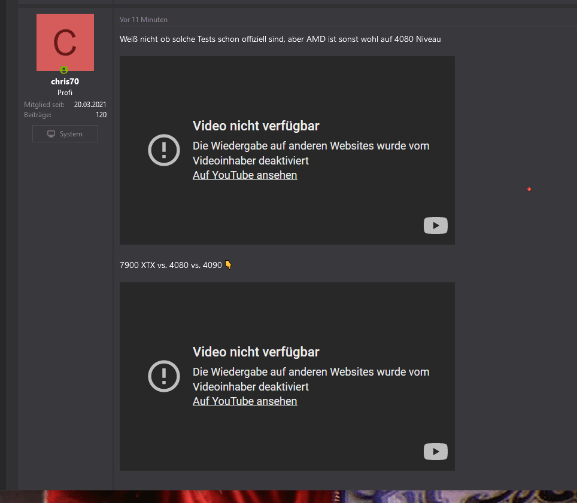Open 'Auf YouTube ansehen' in first video
Image resolution: width=577 pixels, height=503 pixels.
tap(245, 175)
